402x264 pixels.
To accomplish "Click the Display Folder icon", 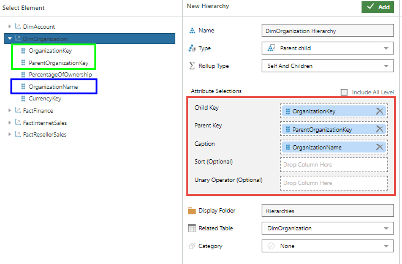I will point(192,211).
